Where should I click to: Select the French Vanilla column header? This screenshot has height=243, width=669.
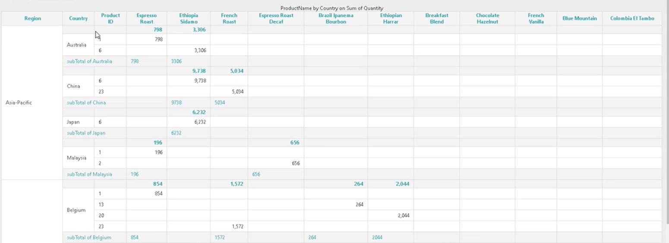pyautogui.click(x=536, y=19)
